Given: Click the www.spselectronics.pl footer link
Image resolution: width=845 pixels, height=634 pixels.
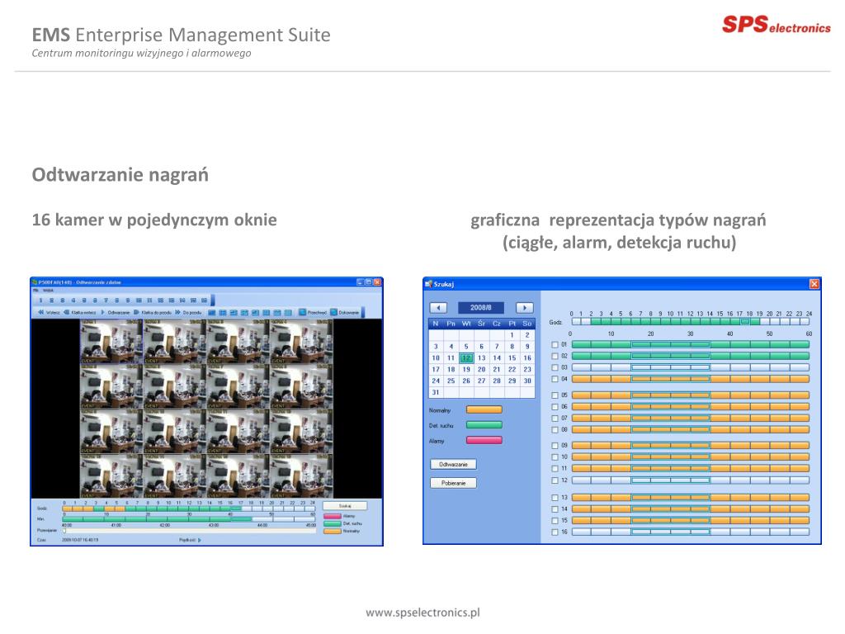Looking at the screenshot, I should (x=422, y=613).
